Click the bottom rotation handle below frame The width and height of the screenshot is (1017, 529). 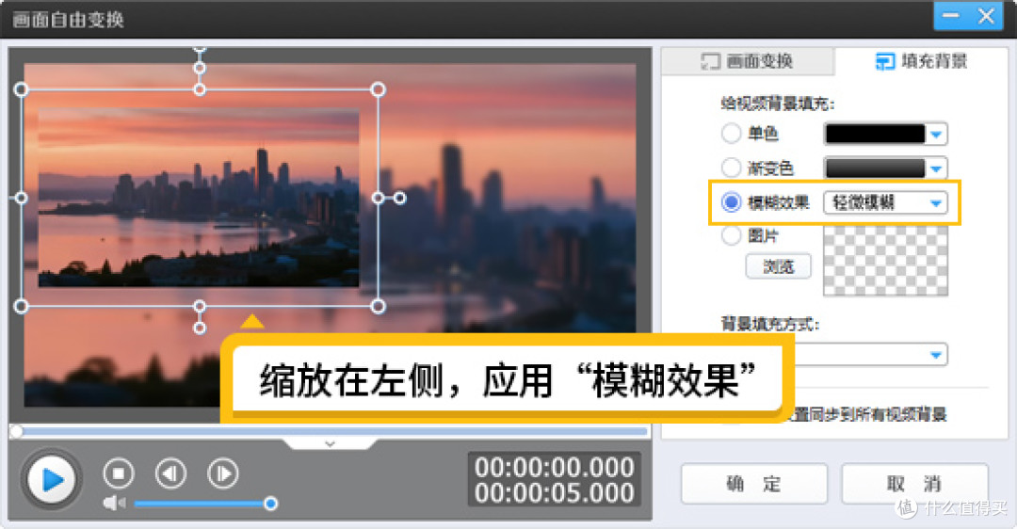tap(200, 328)
